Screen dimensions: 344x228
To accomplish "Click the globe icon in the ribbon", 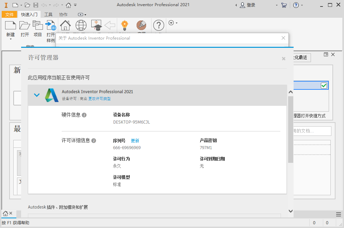I will [81, 26].
